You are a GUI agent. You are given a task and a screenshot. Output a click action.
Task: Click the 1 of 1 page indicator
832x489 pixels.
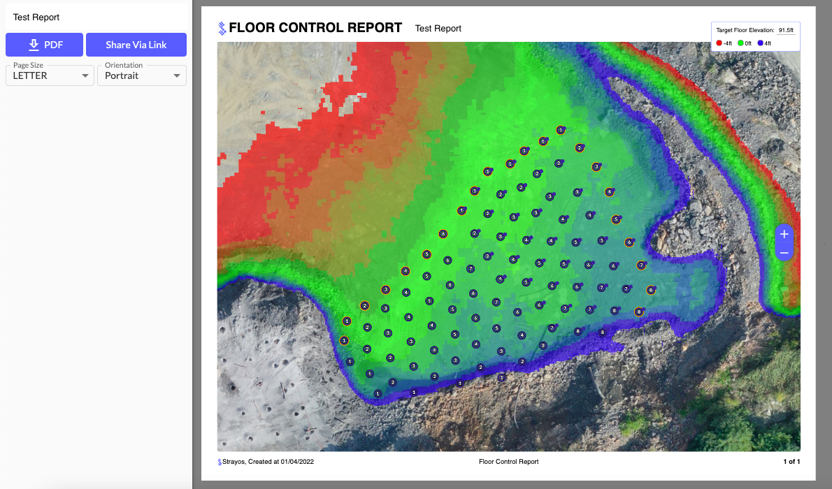pyautogui.click(x=791, y=462)
